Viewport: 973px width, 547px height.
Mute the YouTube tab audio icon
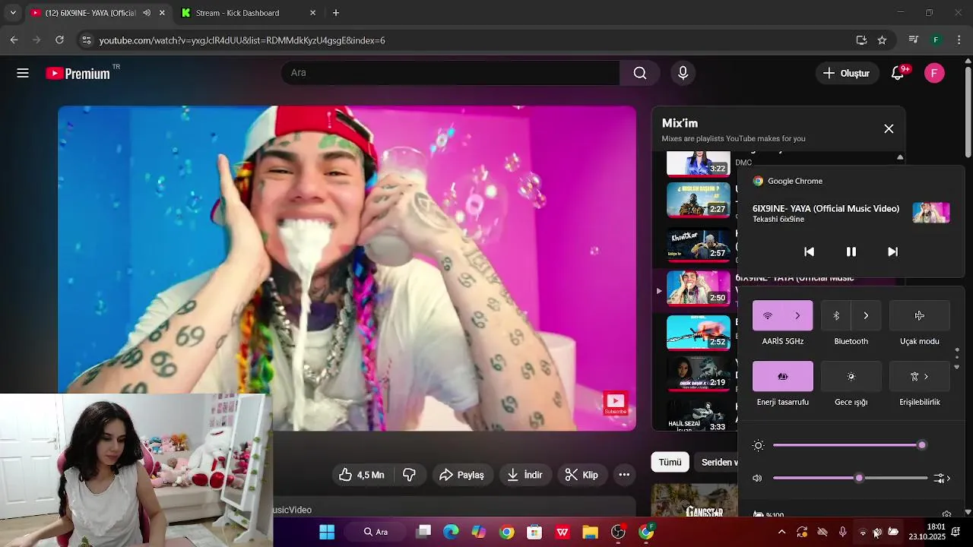click(x=147, y=13)
